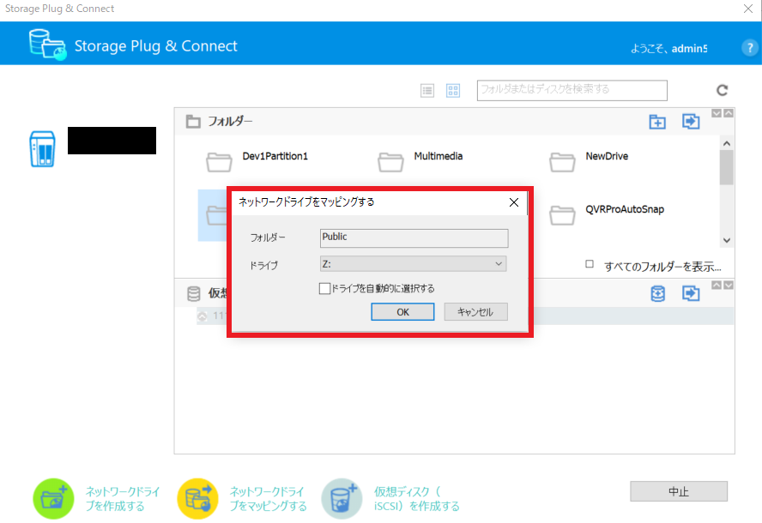Click the yellow map network drive icon
The image size is (762, 523).
(x=197, y=499)
